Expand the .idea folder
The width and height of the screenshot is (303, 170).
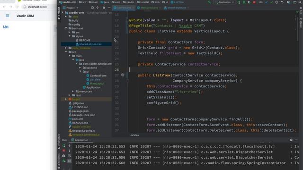pos(66,17)
